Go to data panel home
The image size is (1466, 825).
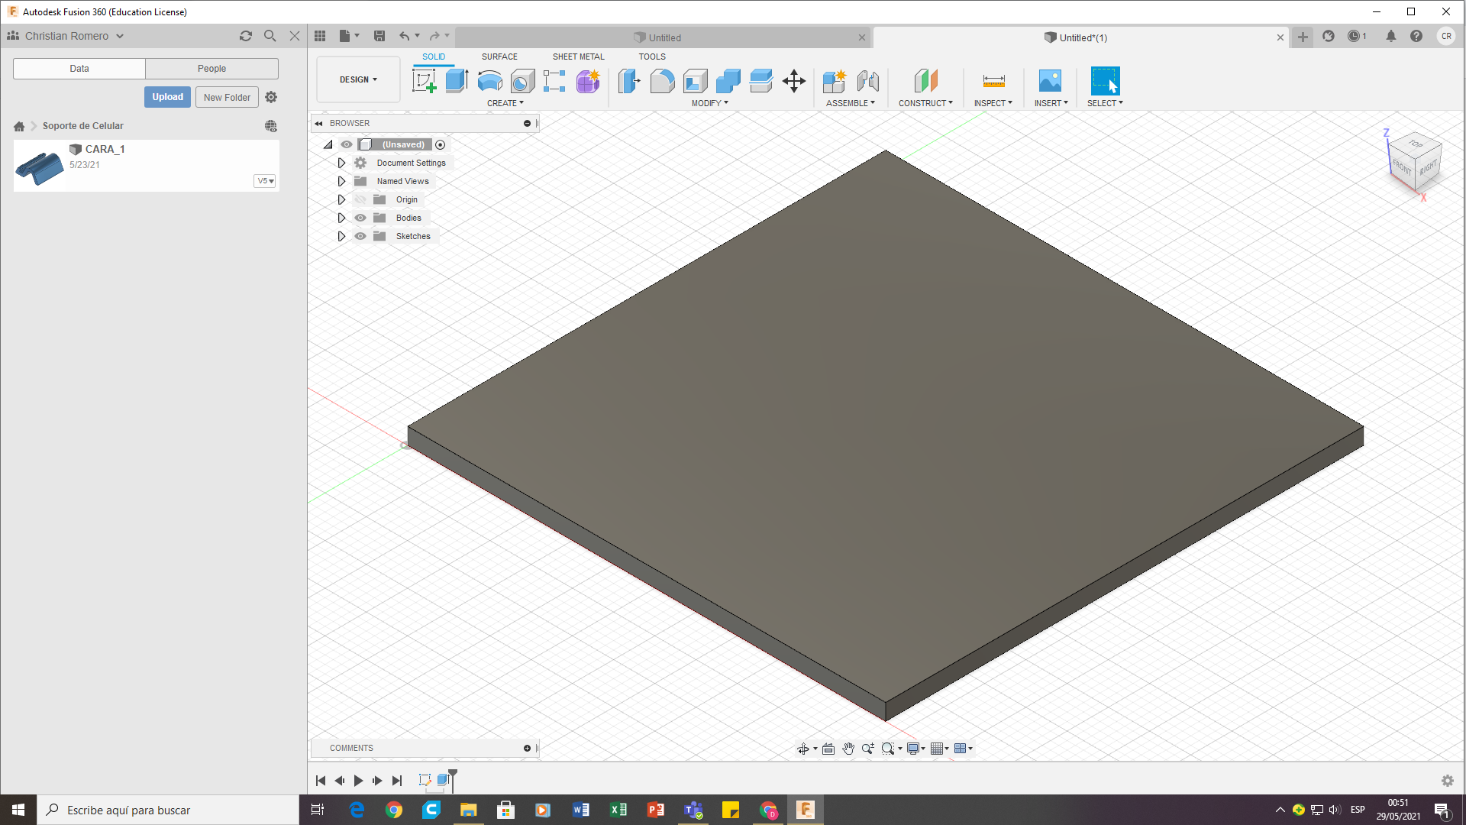pyautogui.click(x=19, y=126)
